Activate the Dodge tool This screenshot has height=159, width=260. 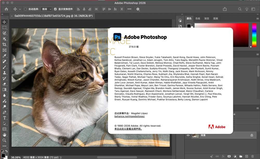(4, 107)
